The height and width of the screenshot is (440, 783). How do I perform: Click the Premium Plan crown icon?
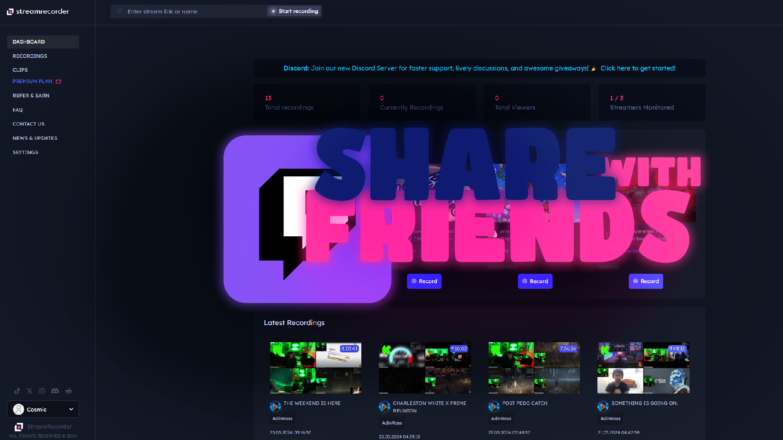[58, 81]
